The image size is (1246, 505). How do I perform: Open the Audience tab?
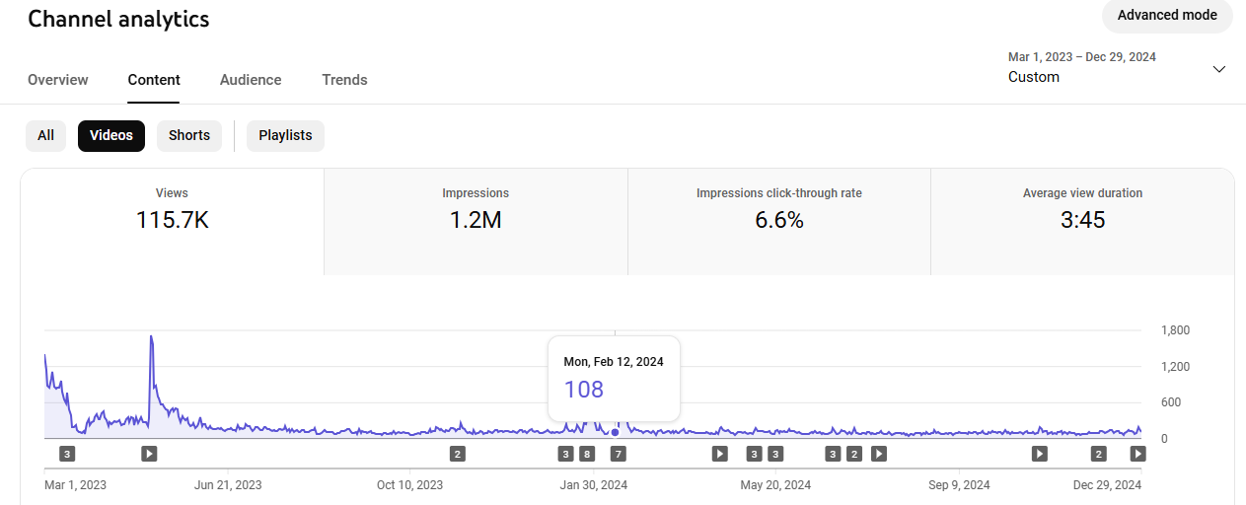pyautogui.click(x=251, y=80)
